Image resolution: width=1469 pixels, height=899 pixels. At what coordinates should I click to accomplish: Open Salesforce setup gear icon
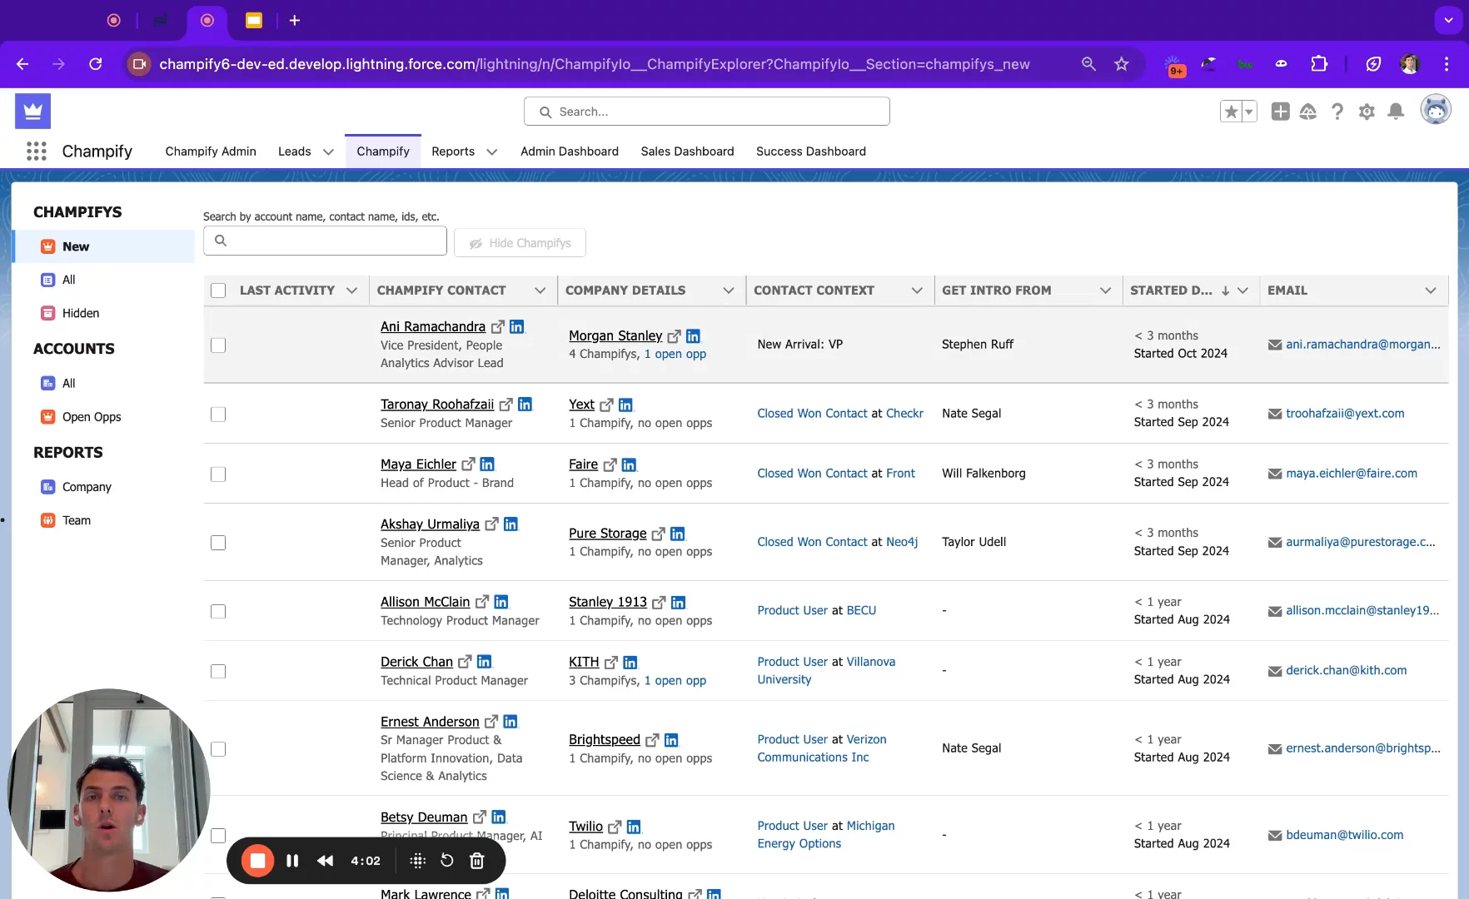[x=1367, y=112]
